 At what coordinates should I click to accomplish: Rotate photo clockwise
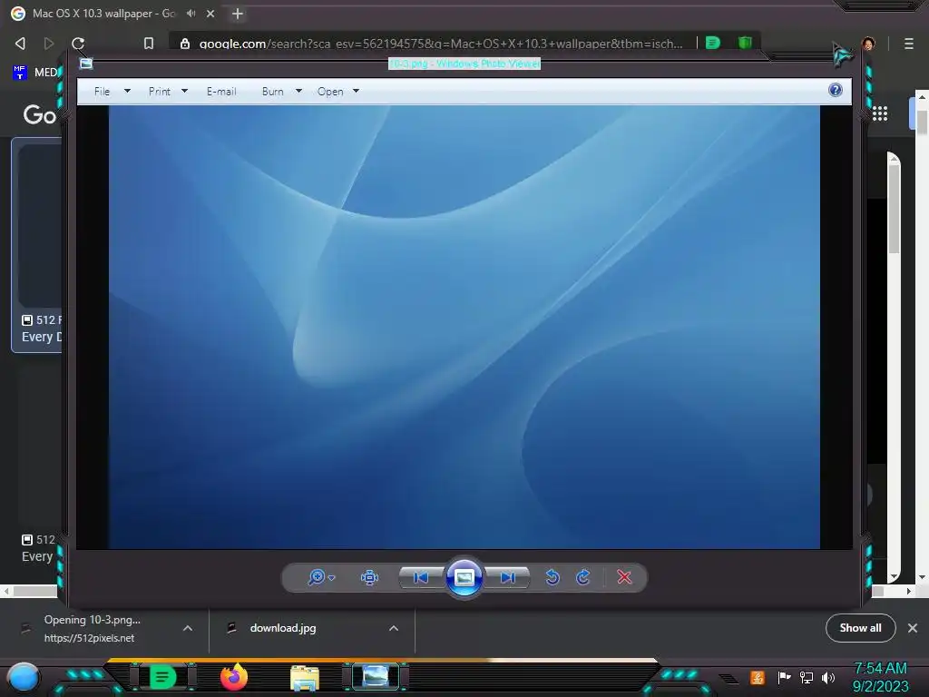point(583,577)
